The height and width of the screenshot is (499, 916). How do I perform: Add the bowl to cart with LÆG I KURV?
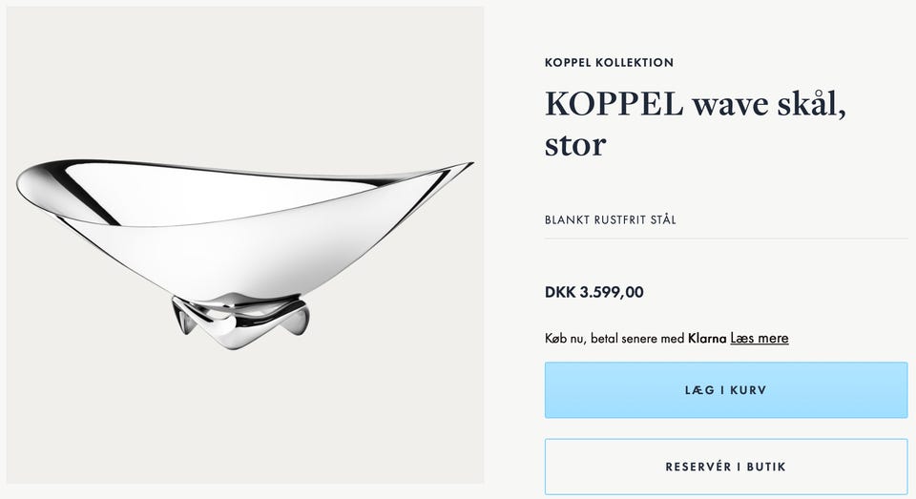pos(726,389)
